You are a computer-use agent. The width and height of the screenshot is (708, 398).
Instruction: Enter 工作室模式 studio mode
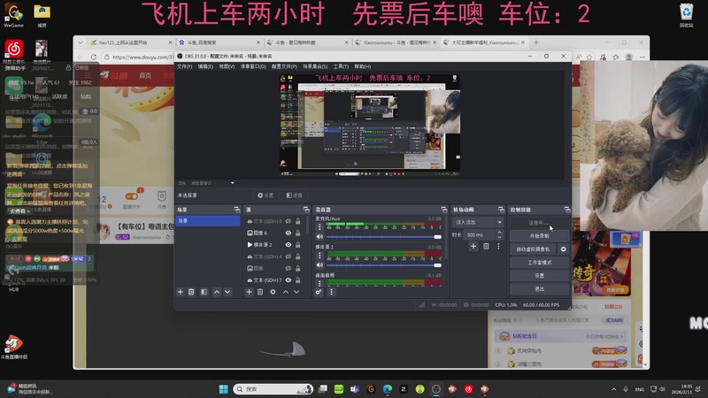coord(539,262)
